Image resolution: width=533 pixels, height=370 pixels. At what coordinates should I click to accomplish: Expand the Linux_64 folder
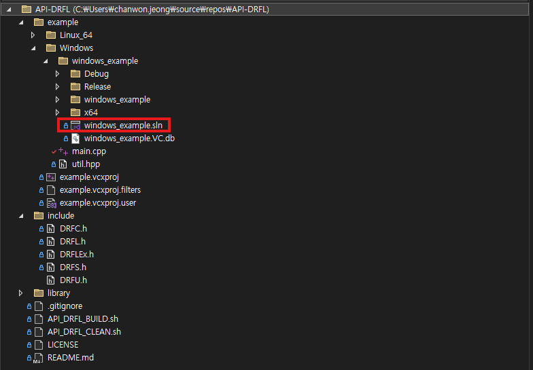click(x=33, y=35)
